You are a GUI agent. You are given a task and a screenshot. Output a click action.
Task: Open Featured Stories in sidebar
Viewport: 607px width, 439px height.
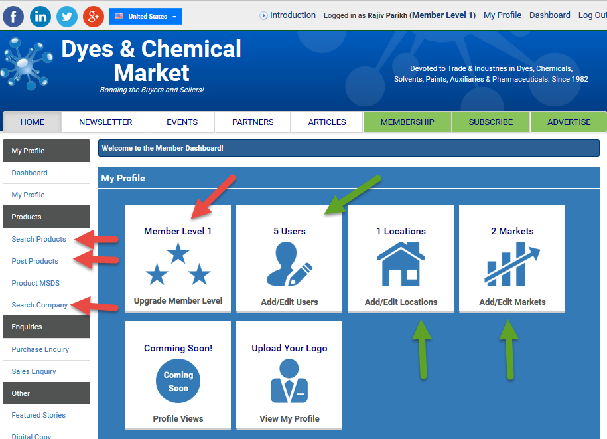[38, 415]
